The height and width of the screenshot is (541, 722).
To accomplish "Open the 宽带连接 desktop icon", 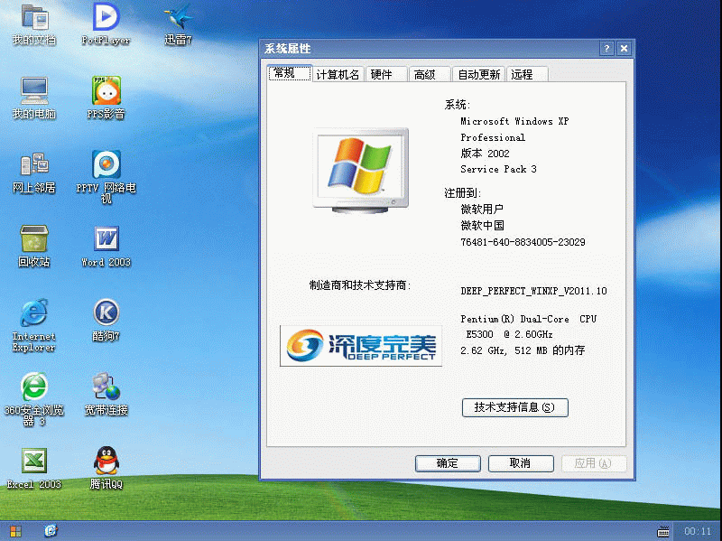I will [106, 394].
